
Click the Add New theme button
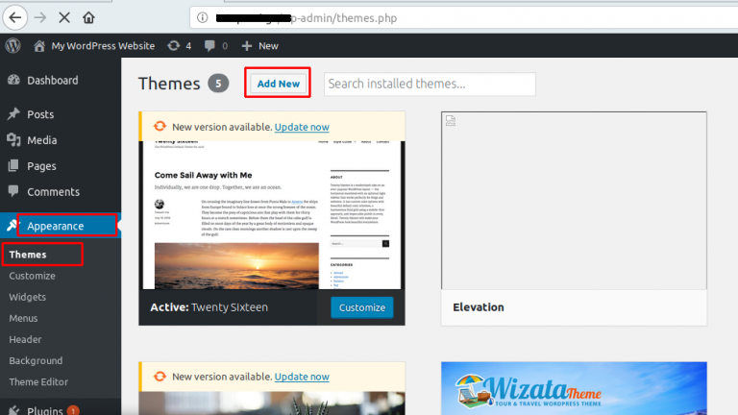[x=278, y=84]
